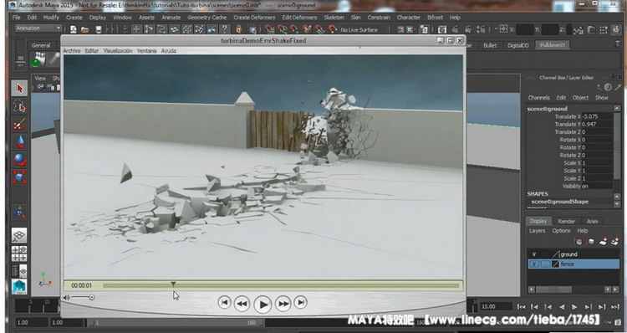Click the help question mark icon in status line
This screenshot has width=627, height=333.
point(224,29)
